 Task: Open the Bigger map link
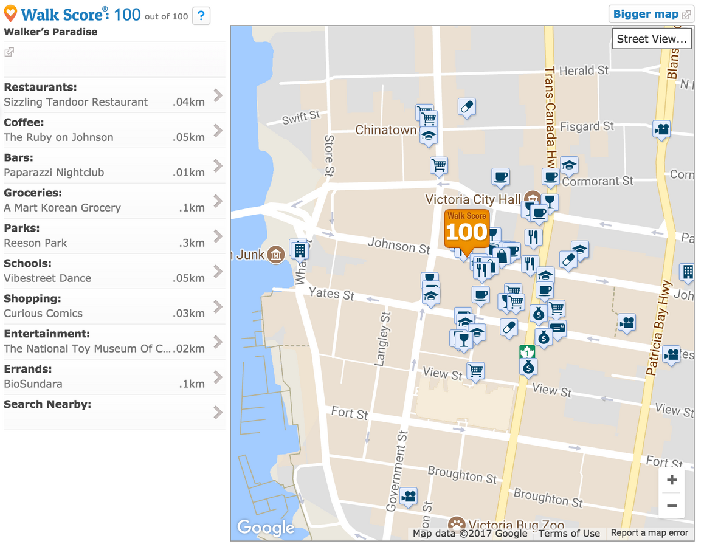pyautogui.click(x=652, y=15)
